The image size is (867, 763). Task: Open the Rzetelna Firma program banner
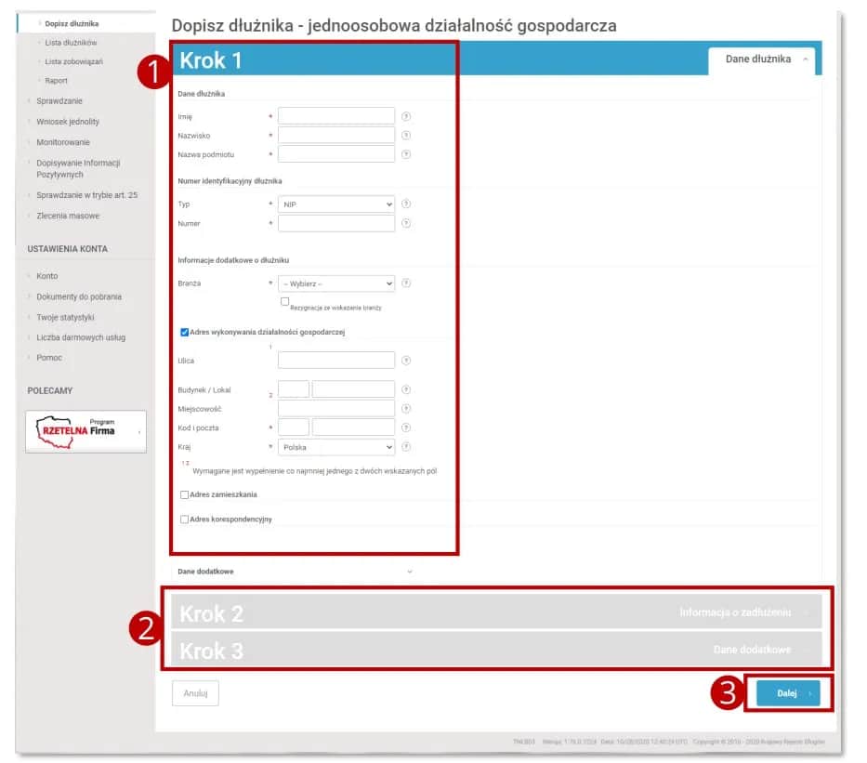(85, 431)
